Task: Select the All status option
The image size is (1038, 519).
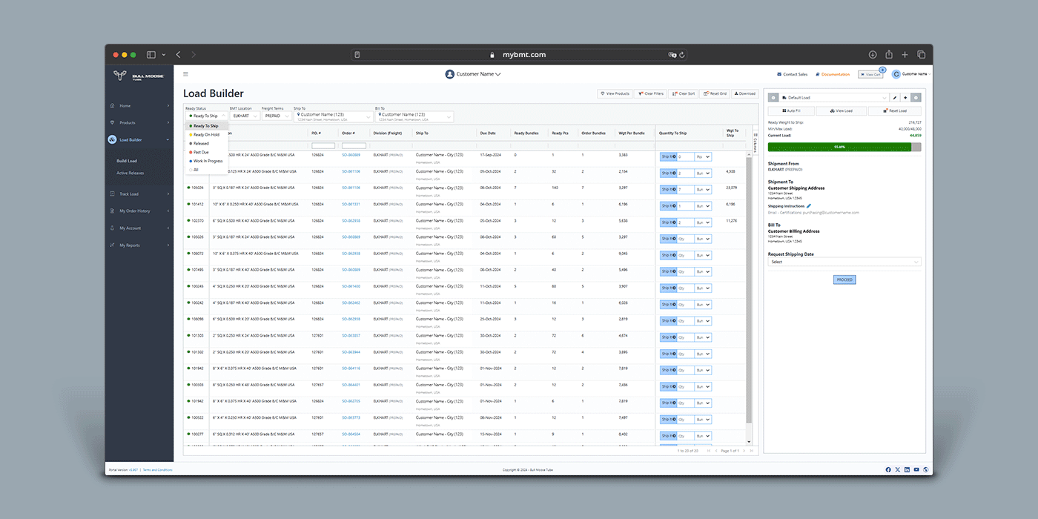Action: tap(196, 170)
